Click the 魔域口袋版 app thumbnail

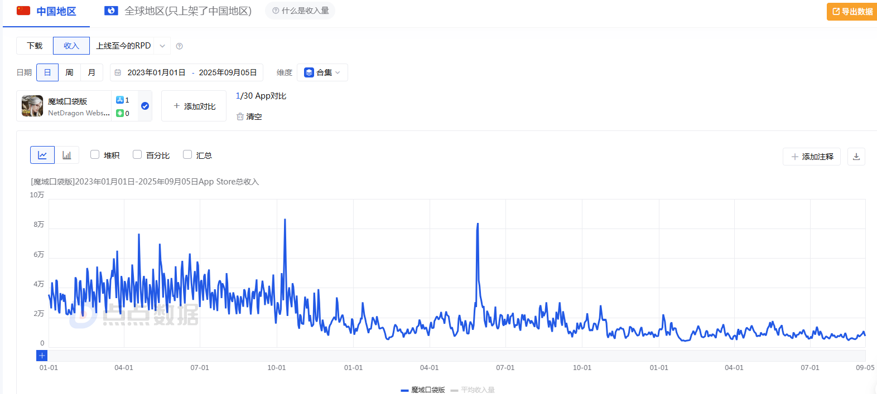(x=32, y=106)
